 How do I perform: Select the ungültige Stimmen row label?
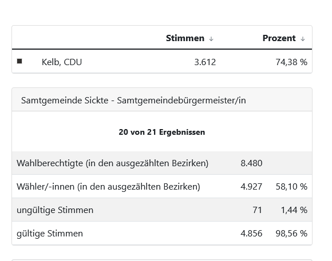point(55,210)
